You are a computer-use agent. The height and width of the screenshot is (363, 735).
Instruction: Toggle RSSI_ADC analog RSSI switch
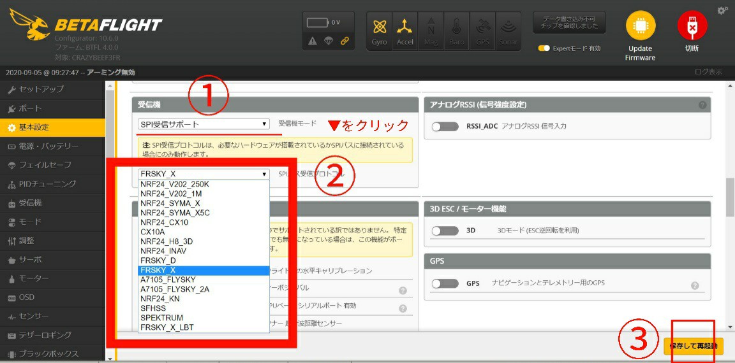pos(445,126)
